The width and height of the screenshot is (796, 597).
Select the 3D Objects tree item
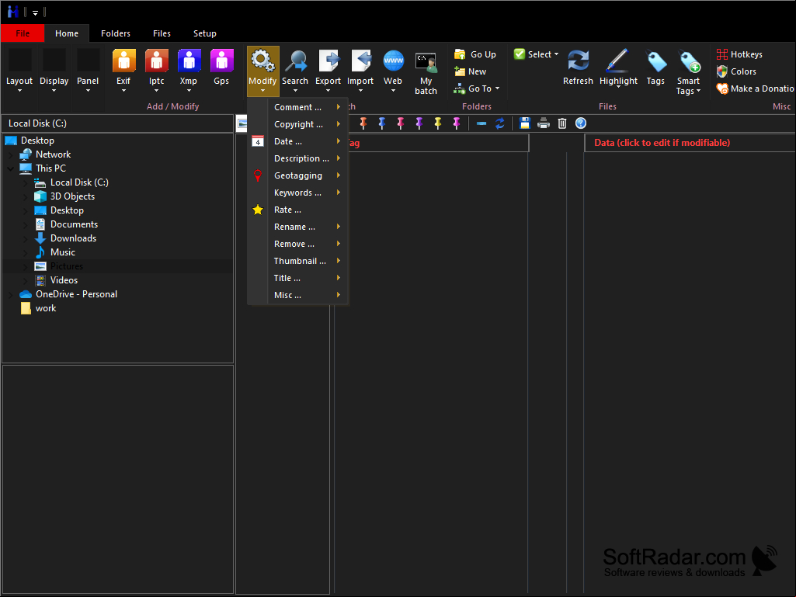[72, 196]
